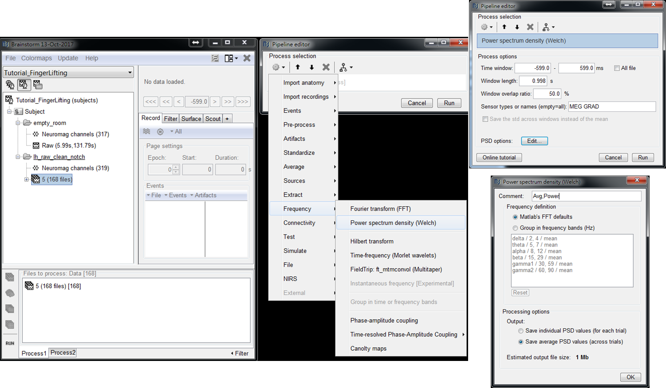Click down arrow in top-right Pipeline editor
Image resolution: width=666 pixels, height=388 pixels.
pos(517,27)
